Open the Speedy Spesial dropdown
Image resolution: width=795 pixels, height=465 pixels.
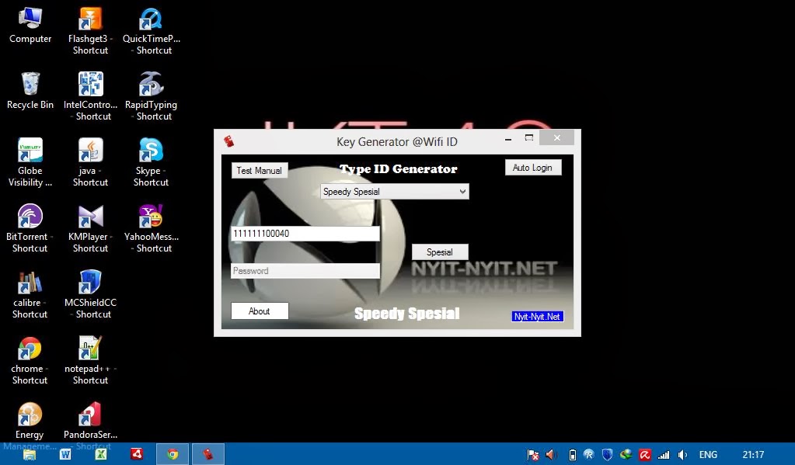pos(394,191)
